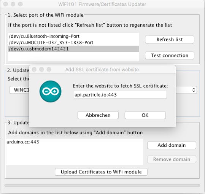
Task: Upload Certificates to WiFi module
Action: pyautogui.click(x=101, y=172)
